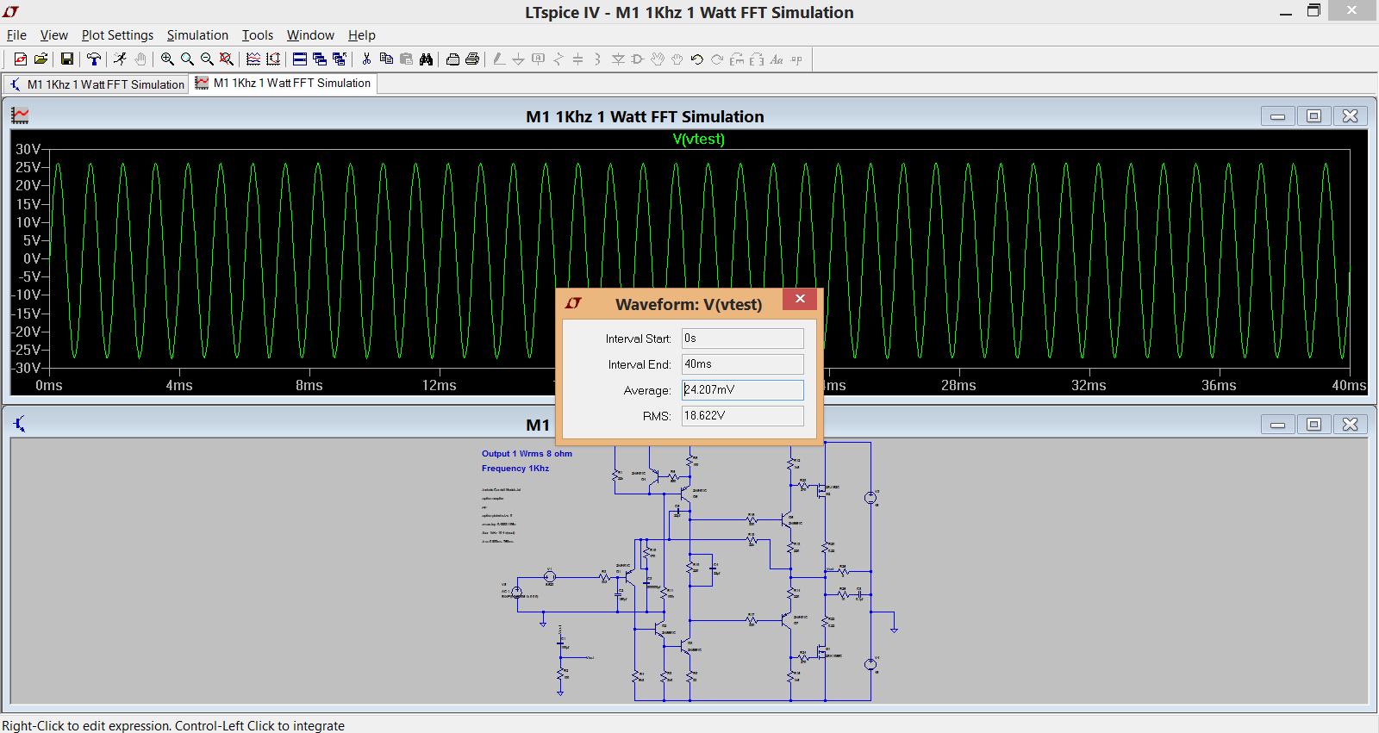The image size is (1379, 733).
Task: Switch to the schematic tab M1 1Khz 1 Watt
Action: click(97, 84)
